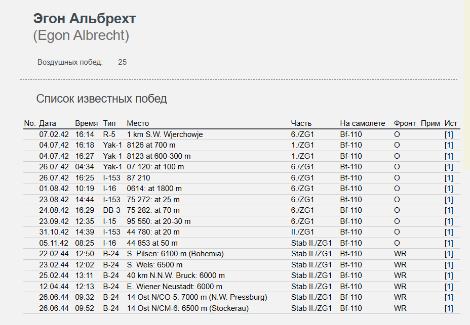Click the 'Фронт' column header
This screenshot has height=325, width=470.
pos(405,123)
